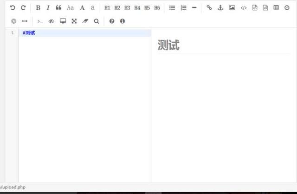The image size is (297, 194).
Task: Insert H2 heading
Action: click(x=117, y=8)
